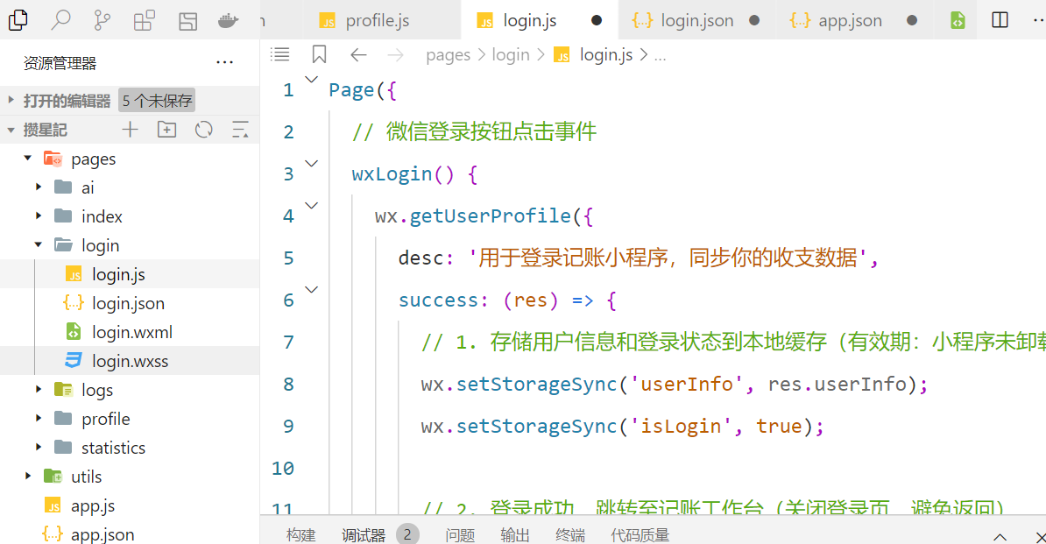
Task: Expand the utils folder
Action: (x=27, y=476)
